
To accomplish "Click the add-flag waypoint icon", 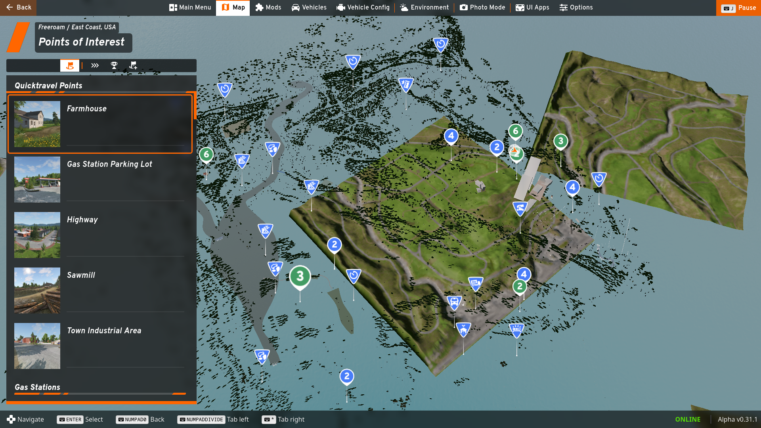I will click(x=133, y=65).
